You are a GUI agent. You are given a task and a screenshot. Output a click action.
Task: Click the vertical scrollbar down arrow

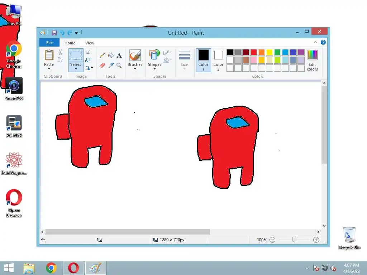tap(324, 226)
